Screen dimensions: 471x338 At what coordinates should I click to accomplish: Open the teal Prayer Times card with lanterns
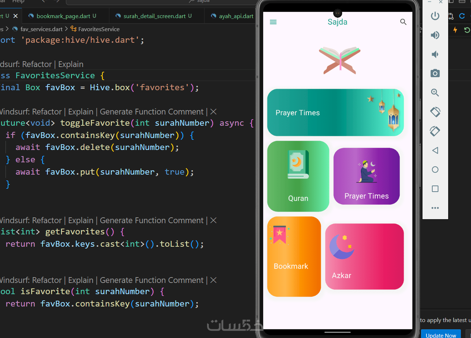point(335,113)
